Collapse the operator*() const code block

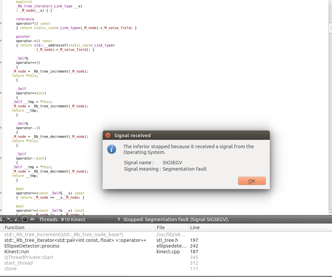click(1, 24)
